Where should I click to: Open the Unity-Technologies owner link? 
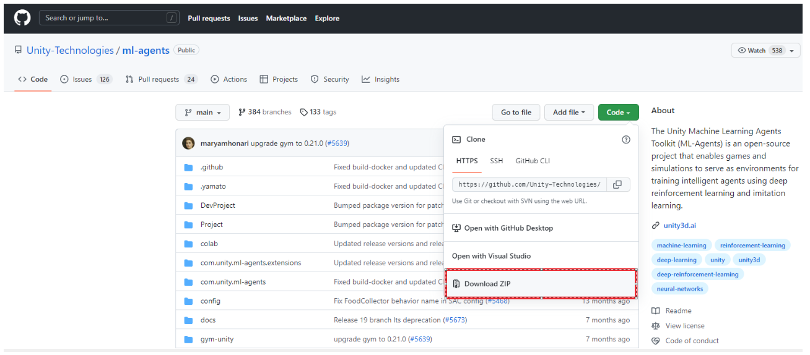pyautogui.click(x=70, y=51)
